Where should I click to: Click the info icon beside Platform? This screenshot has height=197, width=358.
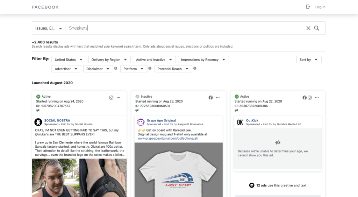coord(150,68)
